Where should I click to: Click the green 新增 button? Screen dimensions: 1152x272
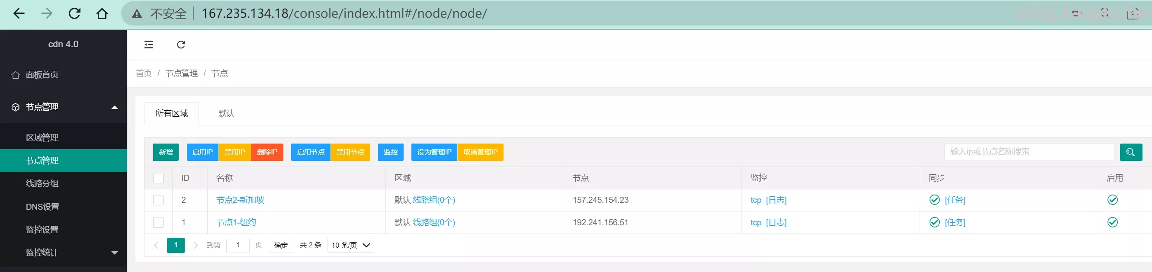pyautogui.click(x=165, y=152)
